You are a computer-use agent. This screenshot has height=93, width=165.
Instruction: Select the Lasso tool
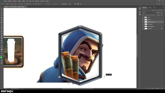pos(2,13)
